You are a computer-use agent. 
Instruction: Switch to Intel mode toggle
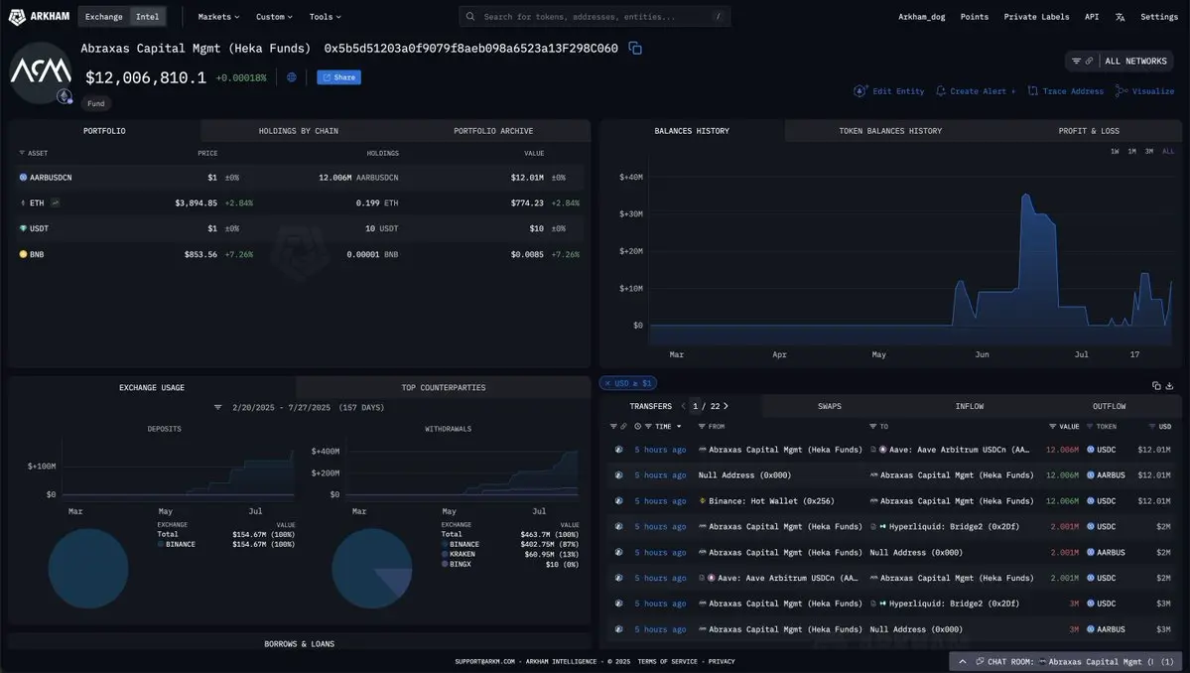[147, 17]
